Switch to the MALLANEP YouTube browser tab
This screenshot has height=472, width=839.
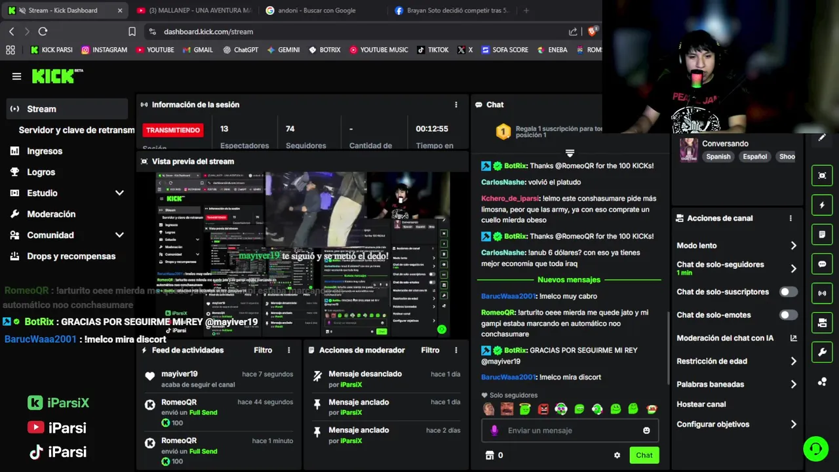[194, 10]
